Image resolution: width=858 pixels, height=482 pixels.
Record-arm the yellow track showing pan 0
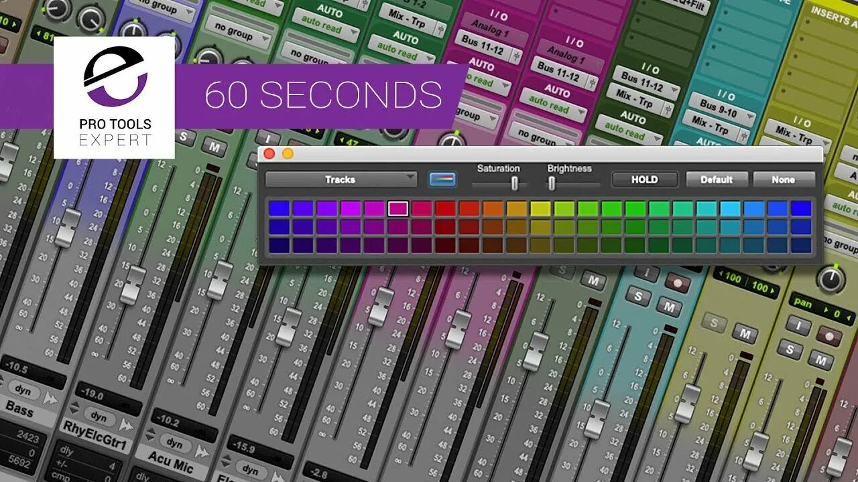(829, 336)
